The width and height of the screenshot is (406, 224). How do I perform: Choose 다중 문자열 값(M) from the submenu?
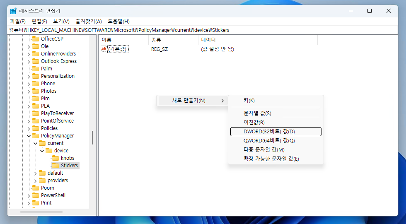pyautogui.click(x=276, y=150)
